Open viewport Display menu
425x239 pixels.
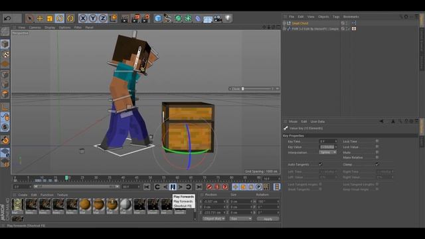pyautogui.click(x=50, y=28)
